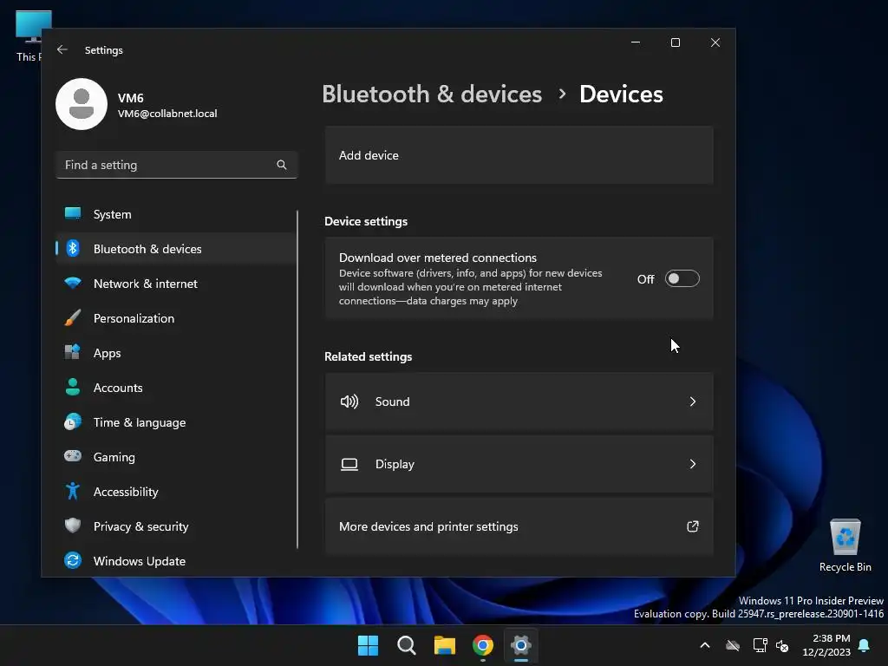Navigate to Bluetooth & devices breadcrumb
The height and width of the screenshot is (666, 888).
click(432, 94)
